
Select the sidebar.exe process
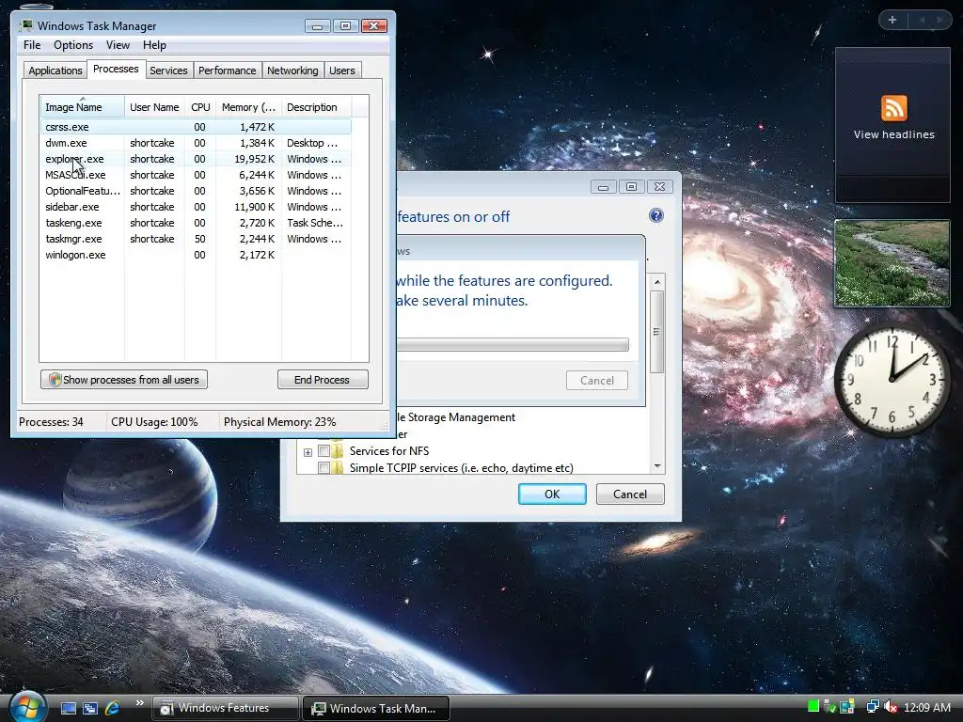click(196, 207)
